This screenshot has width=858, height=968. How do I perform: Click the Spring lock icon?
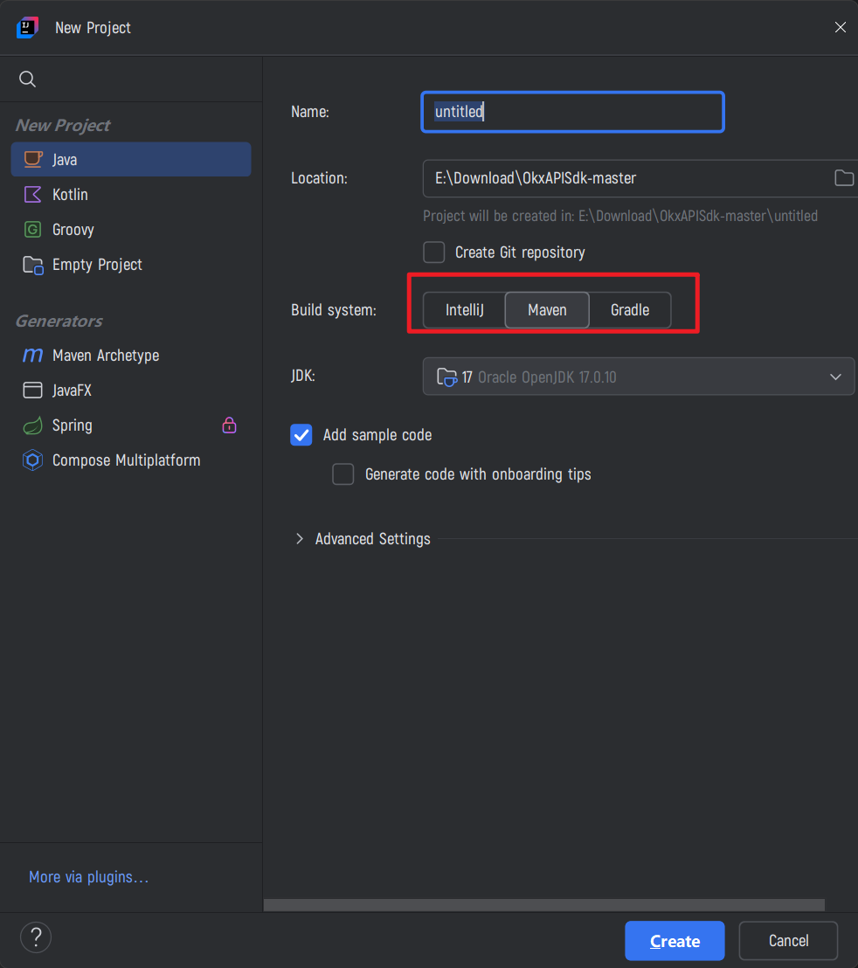pyautogui.click(x=229, y=425)
